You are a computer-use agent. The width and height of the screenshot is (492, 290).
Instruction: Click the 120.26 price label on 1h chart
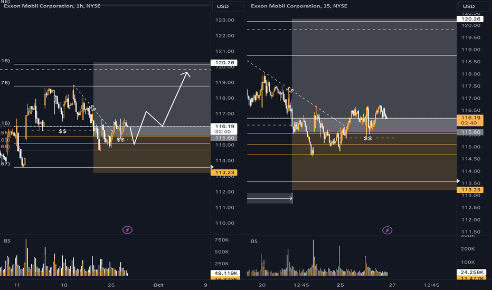pos(224,63)
